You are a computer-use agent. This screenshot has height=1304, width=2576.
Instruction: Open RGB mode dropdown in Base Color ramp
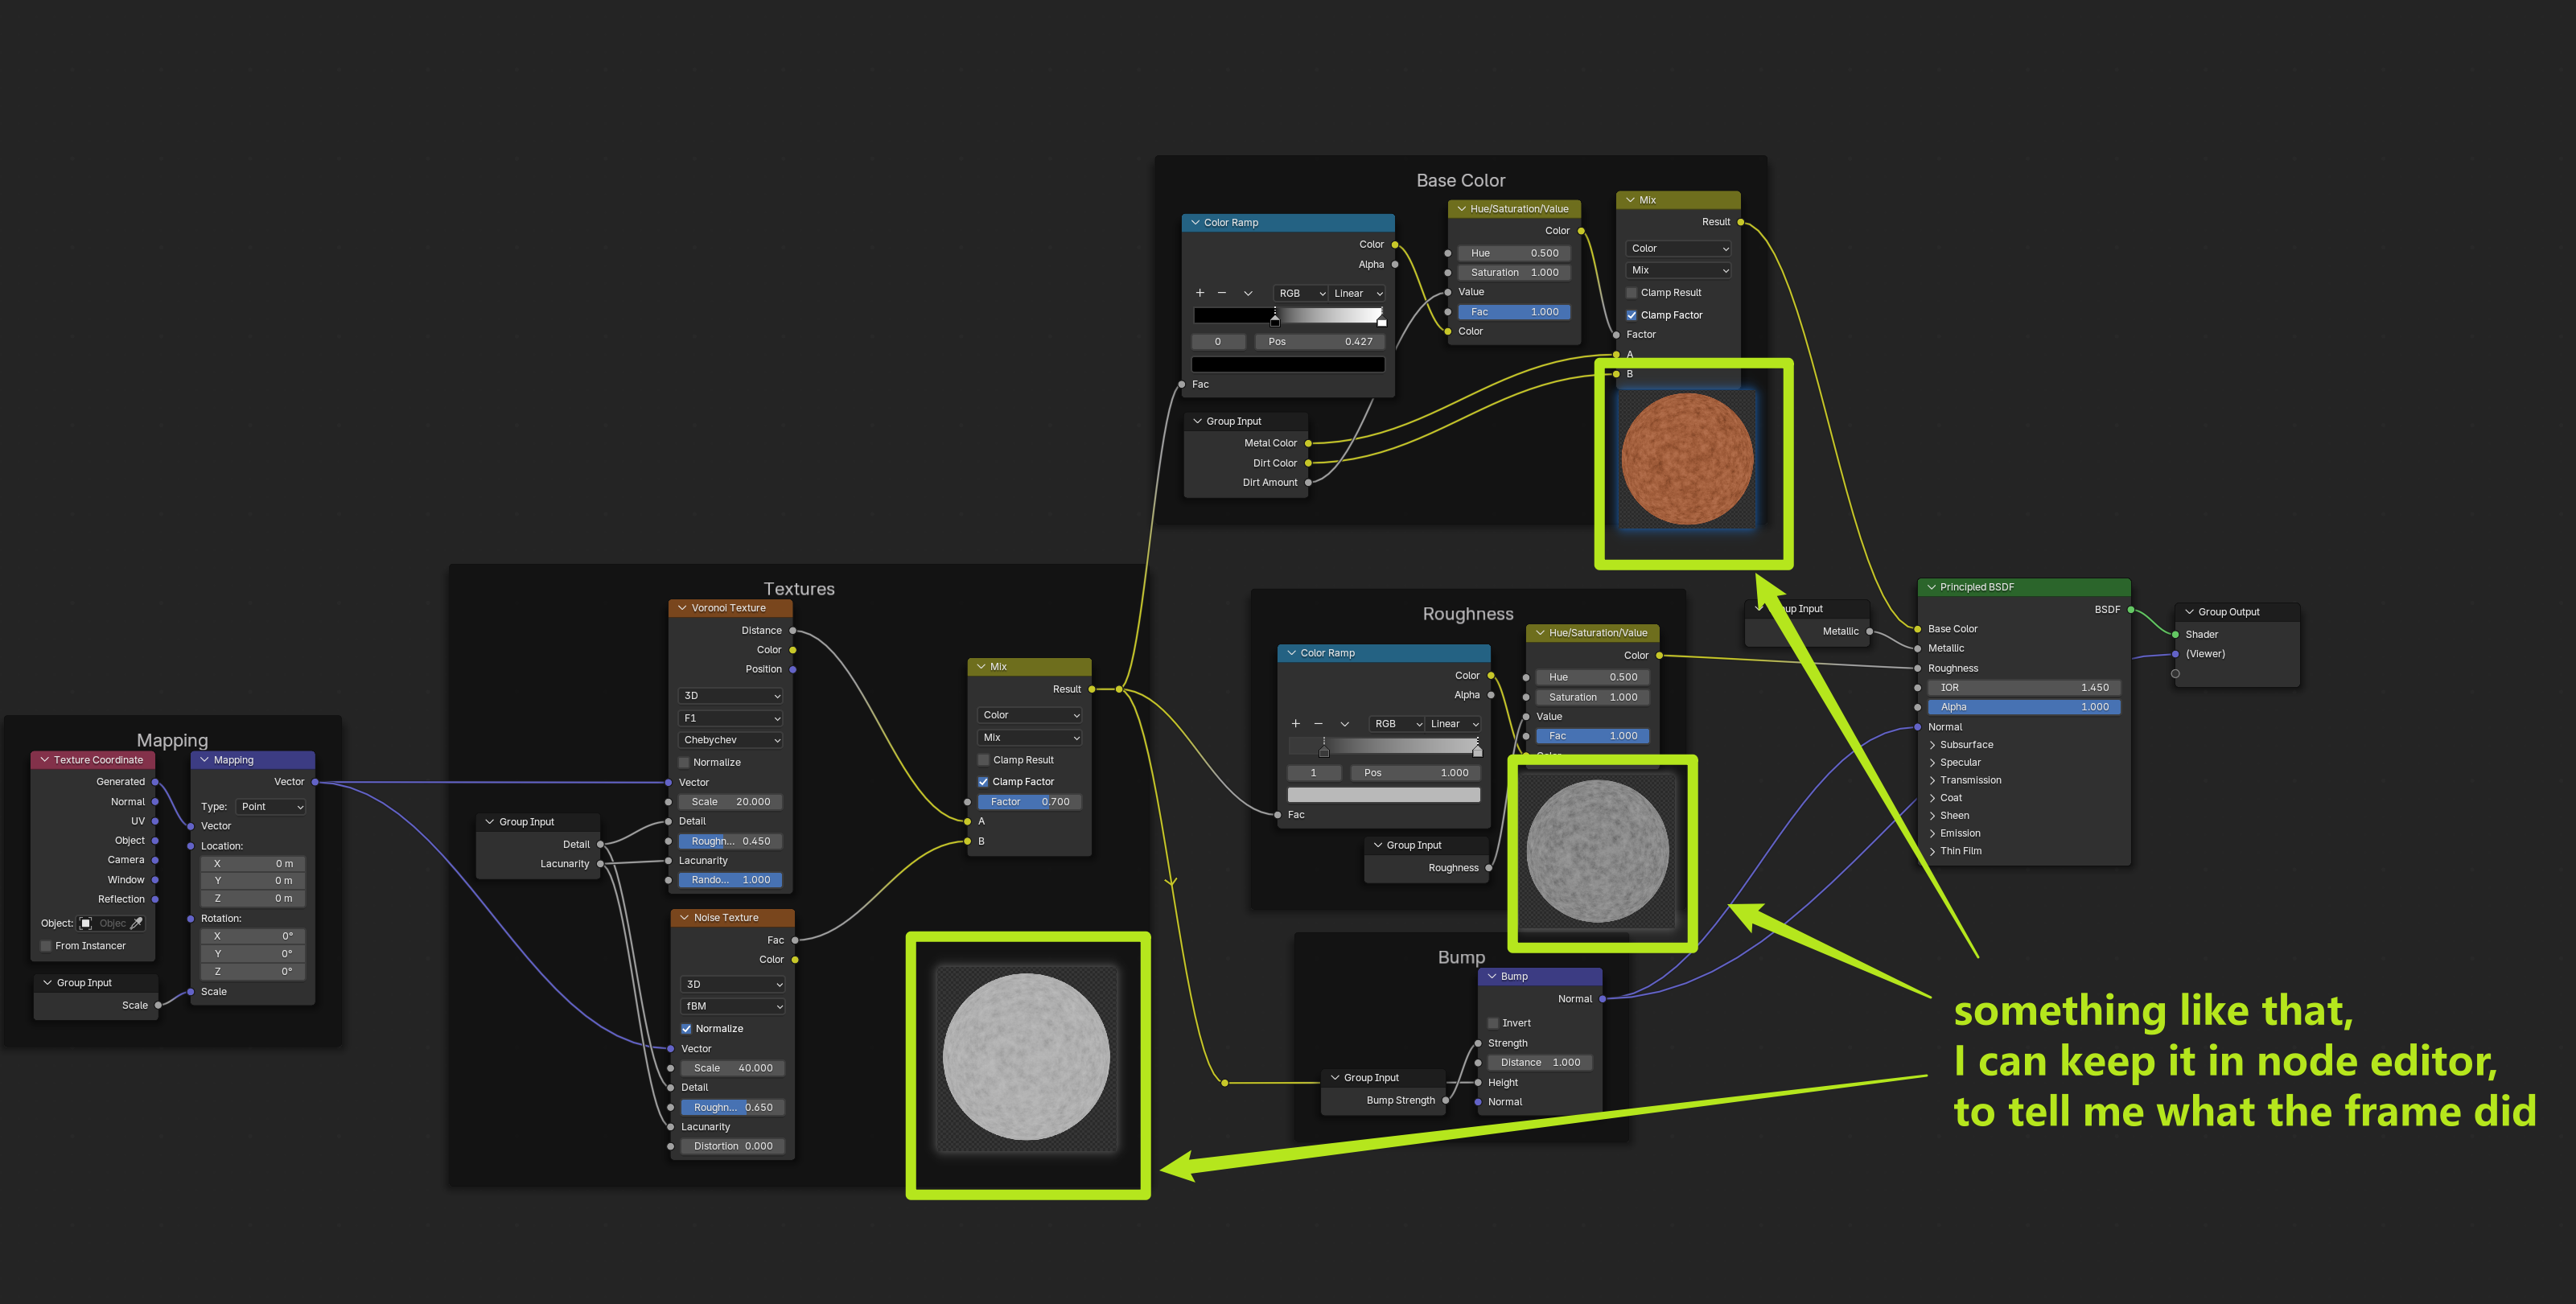(1301, 293)
